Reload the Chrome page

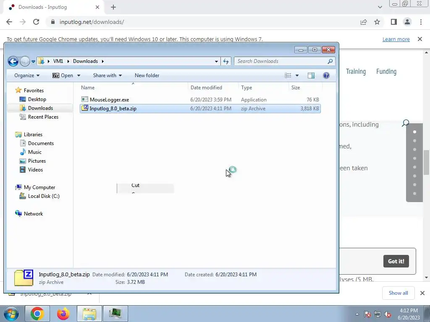(36, 22)
